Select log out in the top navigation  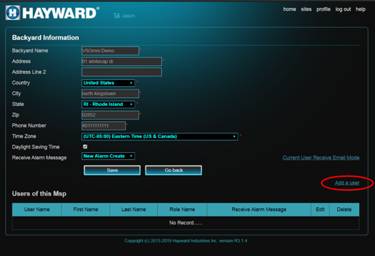[343, 10]
